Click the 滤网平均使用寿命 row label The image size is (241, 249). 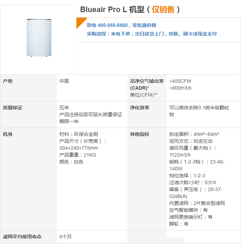pyautogui.click(x=22, y=237)
